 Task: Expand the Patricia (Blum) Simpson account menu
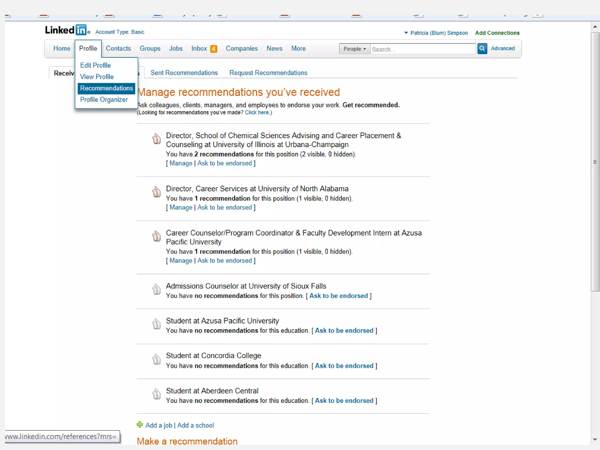click(x=436, y=33)
